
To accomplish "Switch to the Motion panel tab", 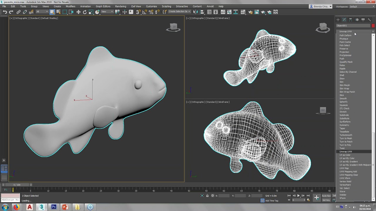I will coord(357,20).
